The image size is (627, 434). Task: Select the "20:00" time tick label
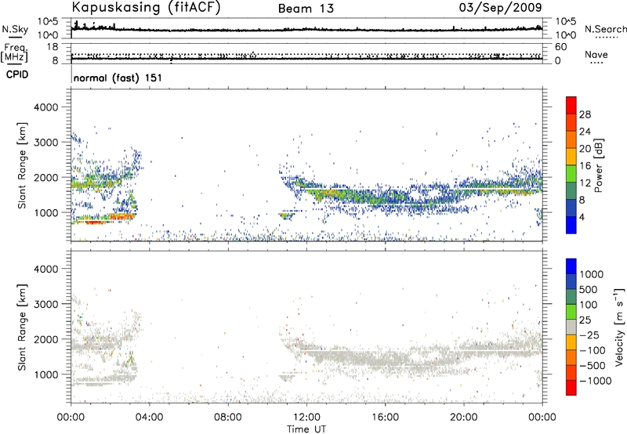tap(463, 418)
